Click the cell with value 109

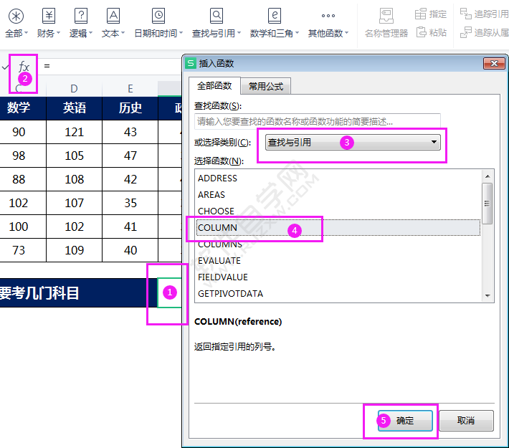(x=74, y=250)
